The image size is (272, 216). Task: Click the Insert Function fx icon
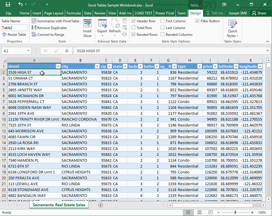tap(67, 51)
